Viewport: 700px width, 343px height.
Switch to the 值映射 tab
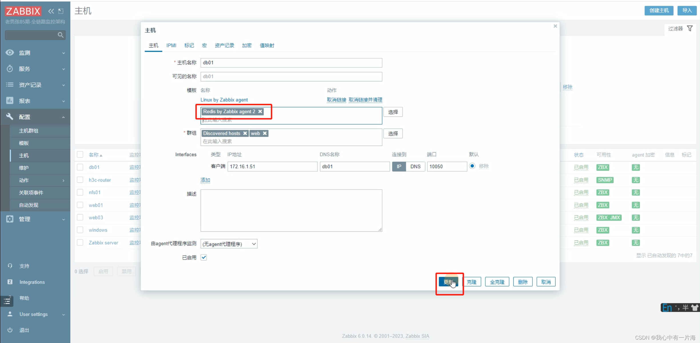tap(267, 45)
